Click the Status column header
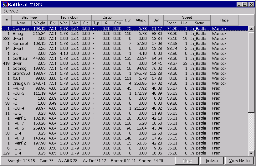The width and height of the screenshot is (256, 166). pyautogui.click(x=200, y=23)
